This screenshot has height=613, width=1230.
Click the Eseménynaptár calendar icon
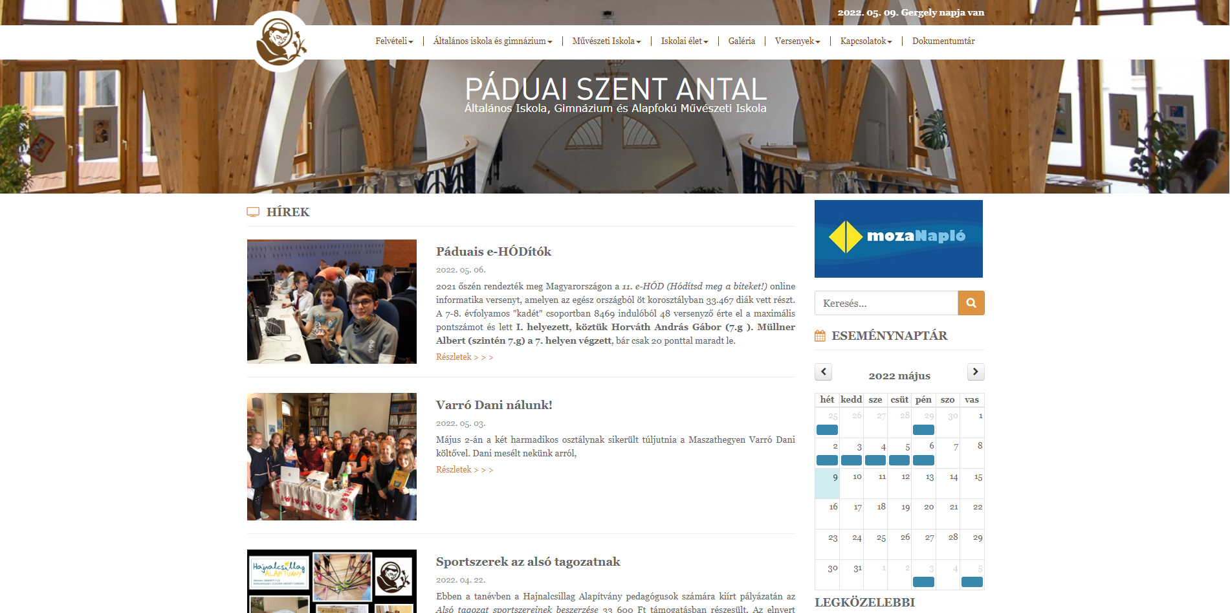(x=820, y=336)
